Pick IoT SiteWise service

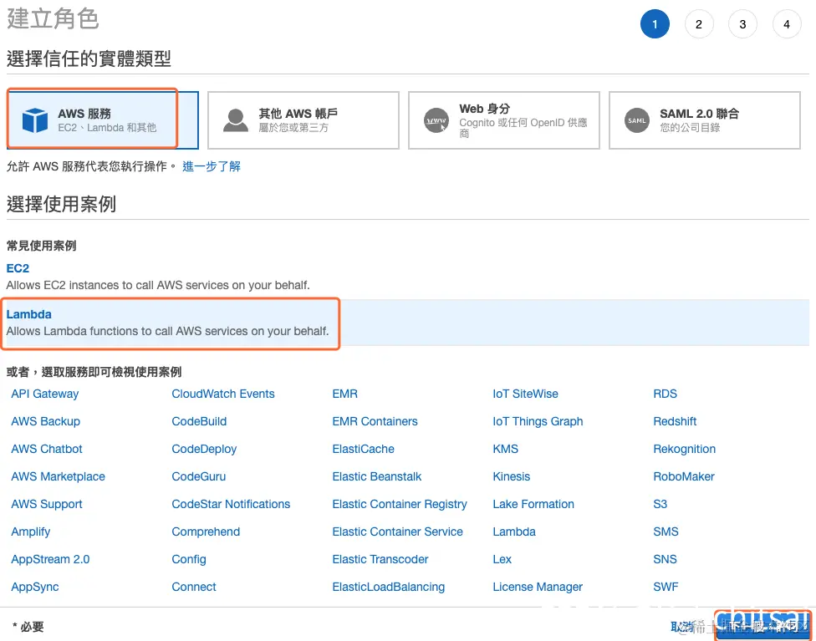point(526,394)
